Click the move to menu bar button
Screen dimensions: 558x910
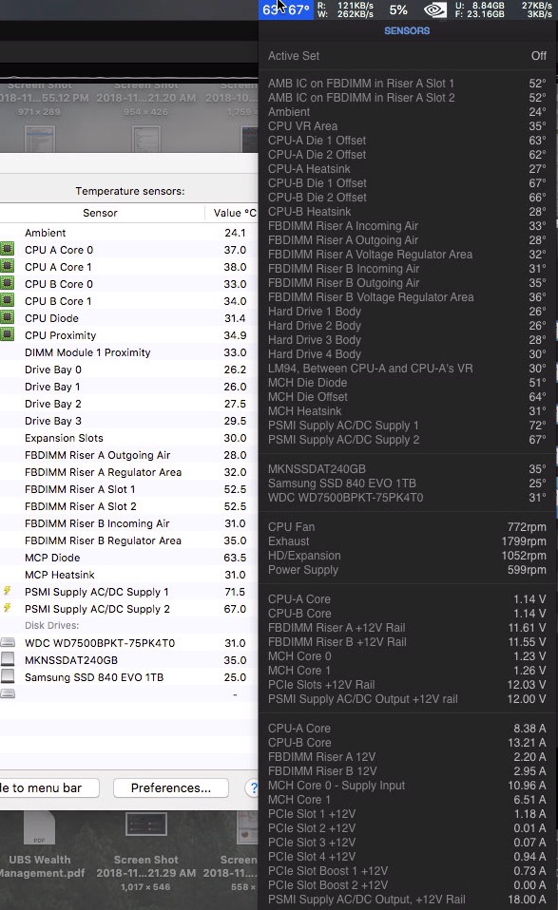coord(49,787)
